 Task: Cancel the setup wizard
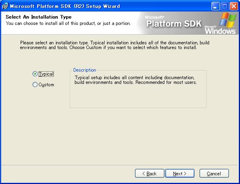point(214,173)
